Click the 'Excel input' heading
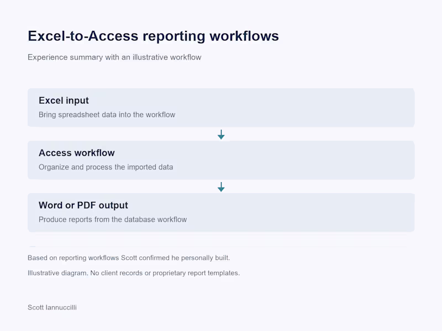Image resolution: width=442 pixels, height=331 pixels. [x=64, y=100]
